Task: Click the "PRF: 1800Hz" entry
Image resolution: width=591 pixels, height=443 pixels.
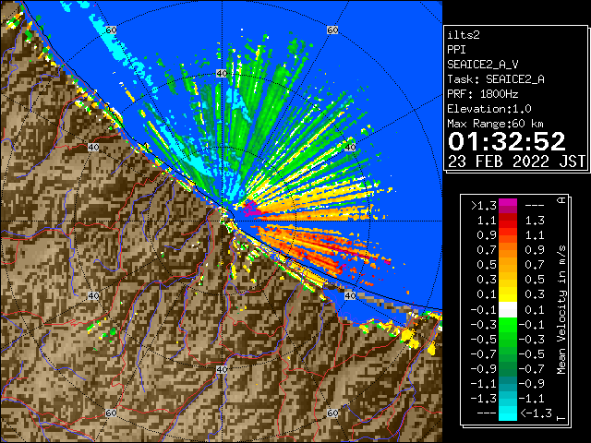Action: pos(483,94)
